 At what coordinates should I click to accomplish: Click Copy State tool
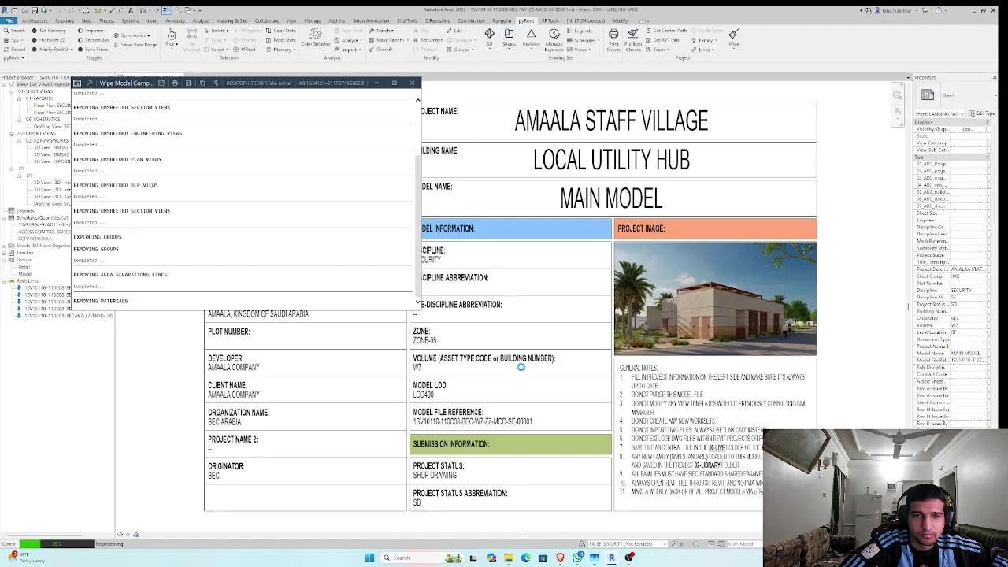(x=281, y=31)
